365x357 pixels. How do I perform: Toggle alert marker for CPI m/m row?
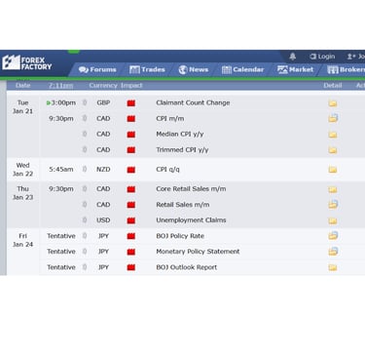point(85,118)
